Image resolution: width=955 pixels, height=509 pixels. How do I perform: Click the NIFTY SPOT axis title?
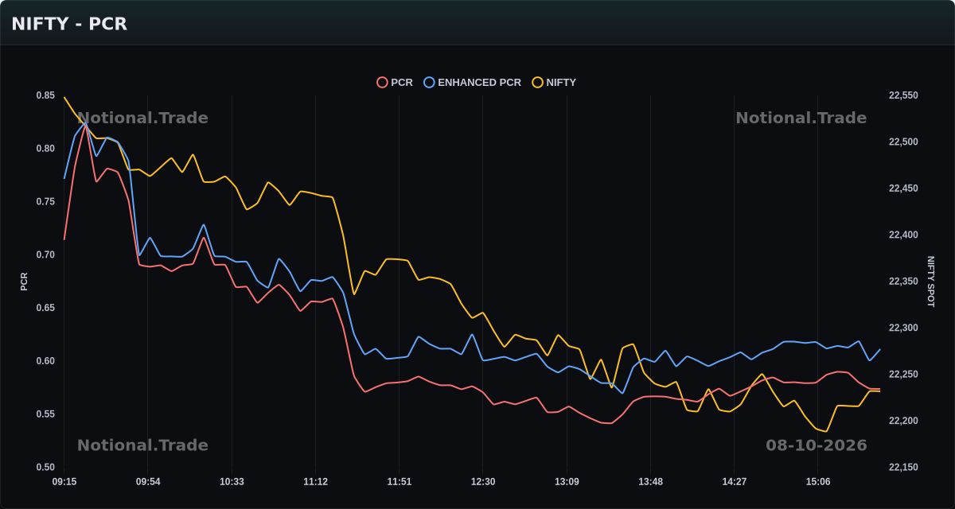point(931,282)
